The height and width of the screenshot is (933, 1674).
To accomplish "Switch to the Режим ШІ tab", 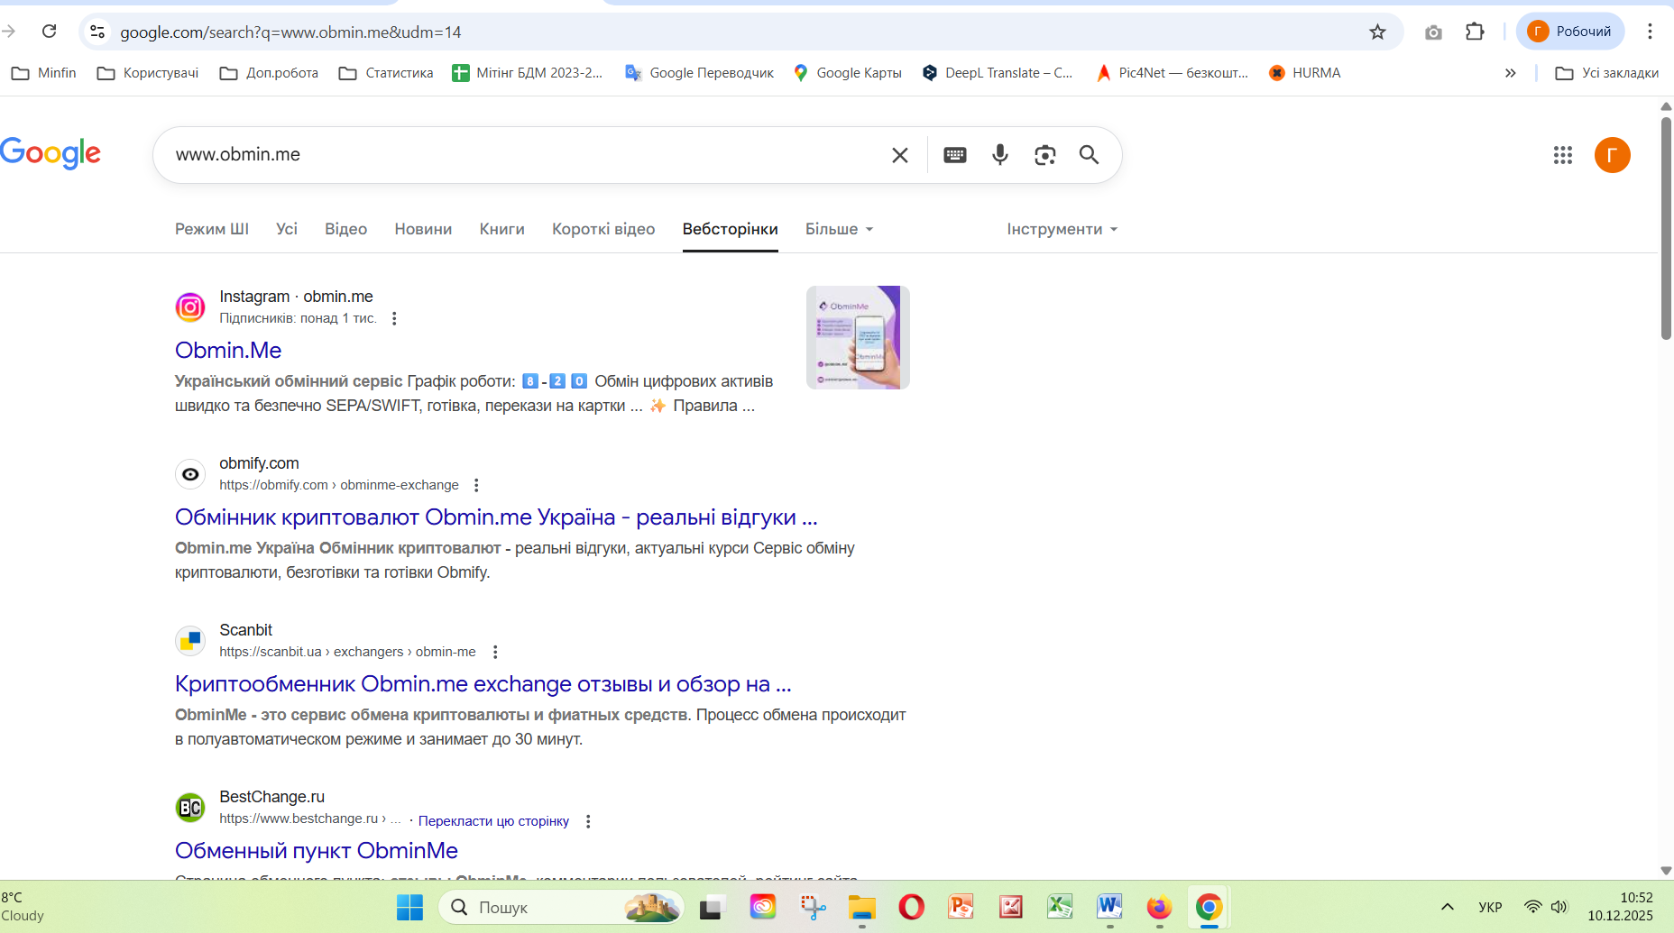I will [212, 229].
